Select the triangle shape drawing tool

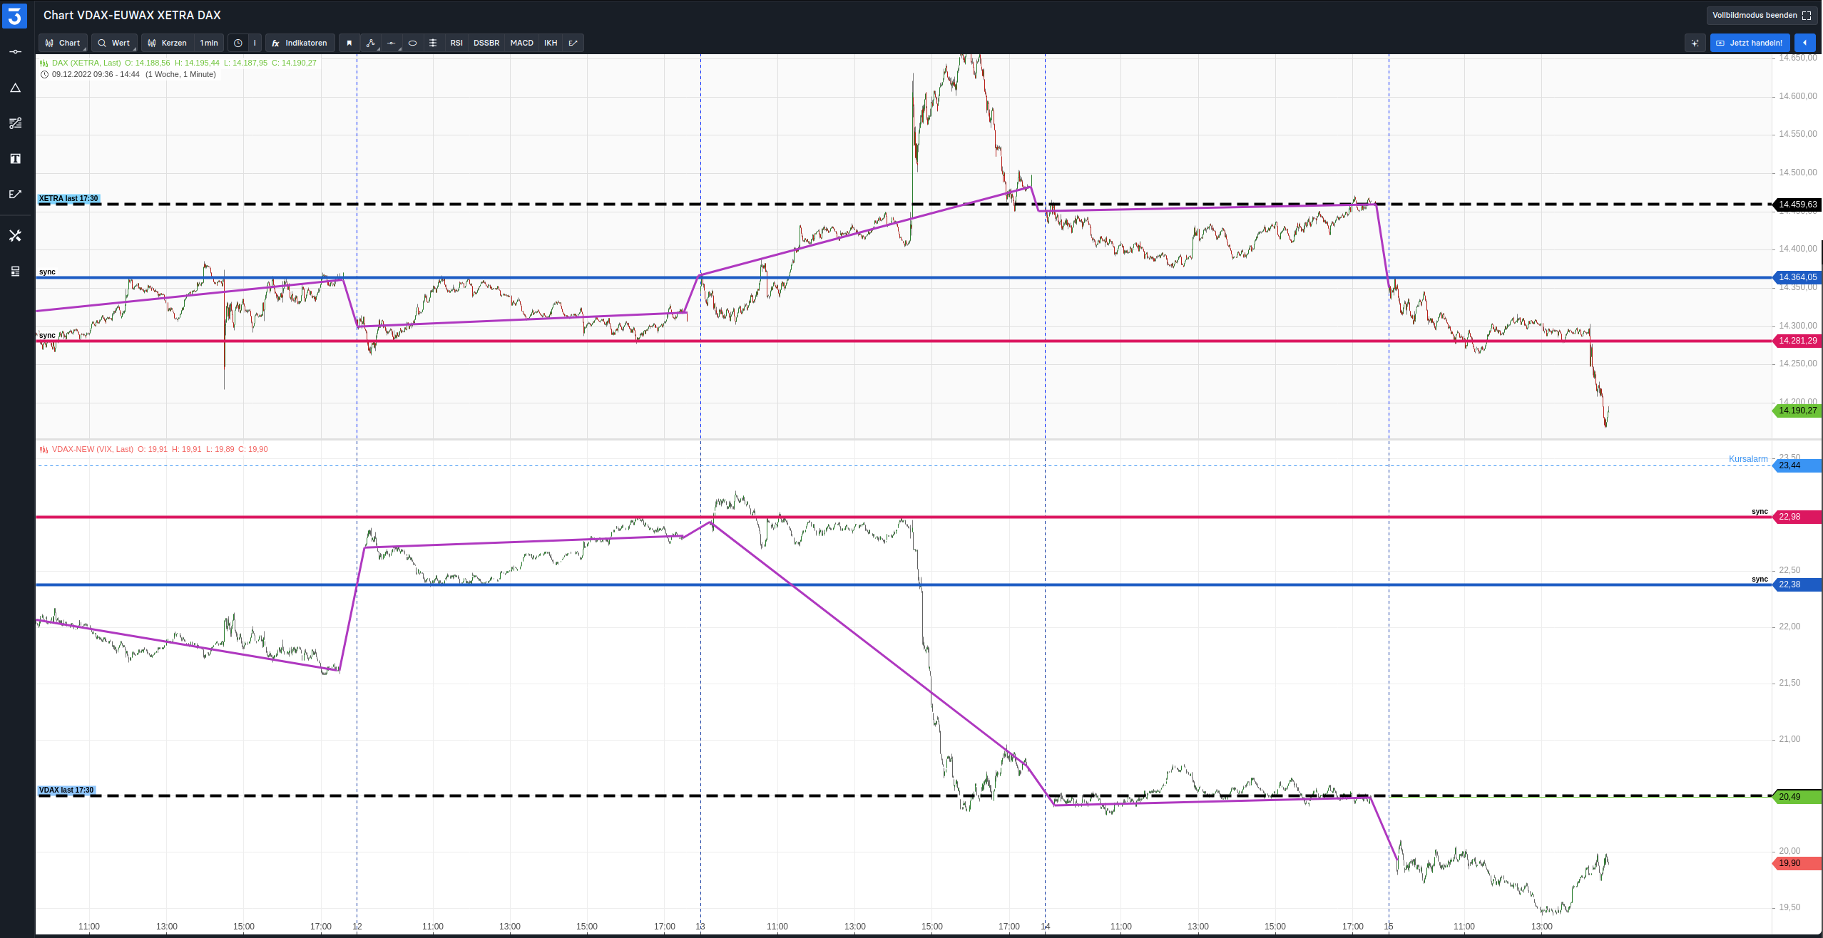15,88
